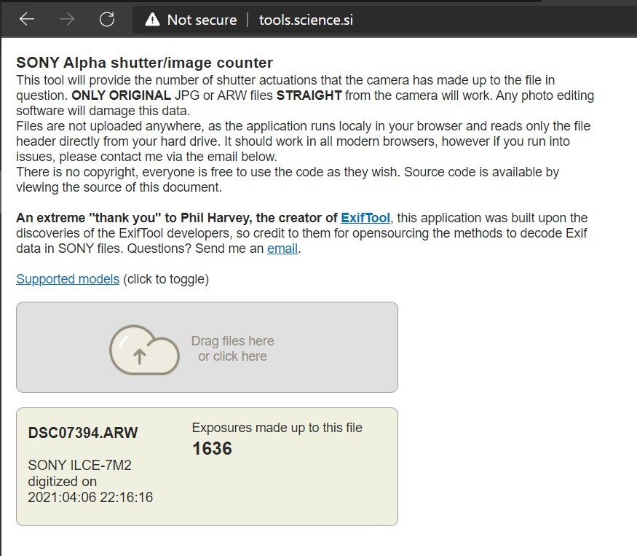Click the cloud upload icon
The image size is (637, 556).
click(145, 349)
